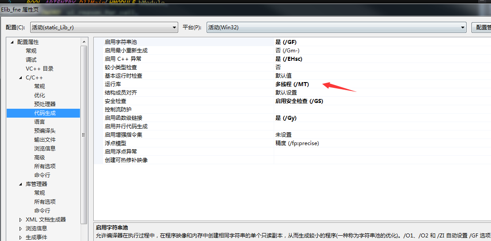The image size is (491, 241).
Task: Click the 精度 (/fp:precise) value
Action: [297, 143]
